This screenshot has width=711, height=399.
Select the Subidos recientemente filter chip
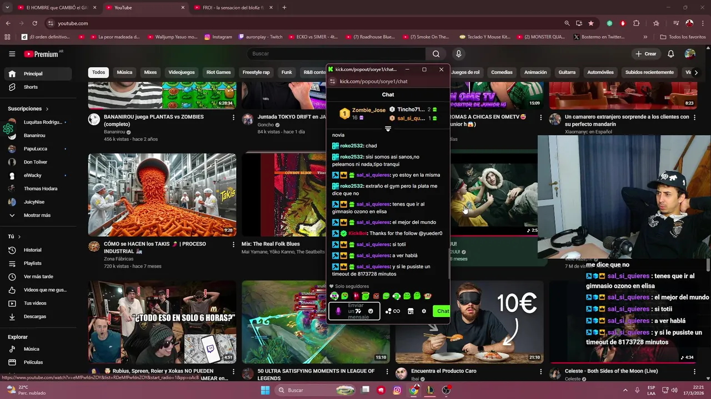coord(649,73)
